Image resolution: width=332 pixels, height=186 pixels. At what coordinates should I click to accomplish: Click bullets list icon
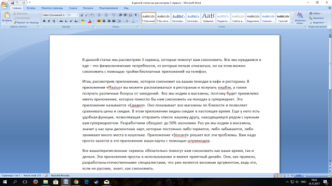tap(99, 15)
